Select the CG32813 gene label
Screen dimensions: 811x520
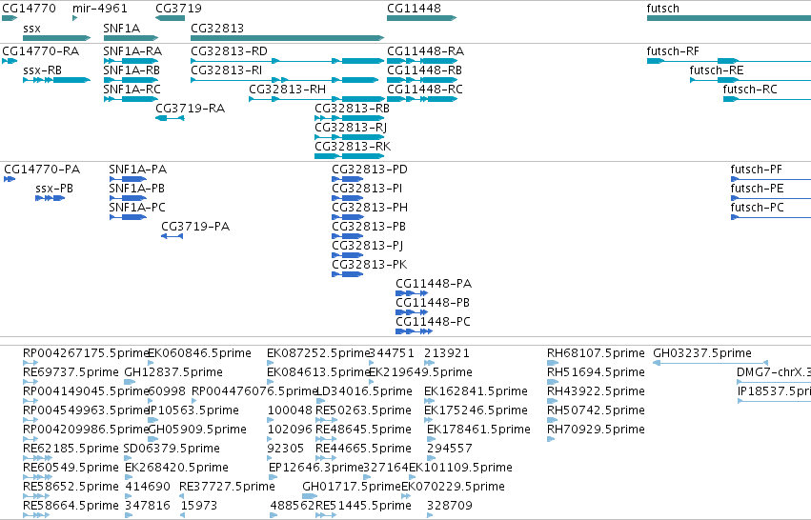[x=217, y=29]
